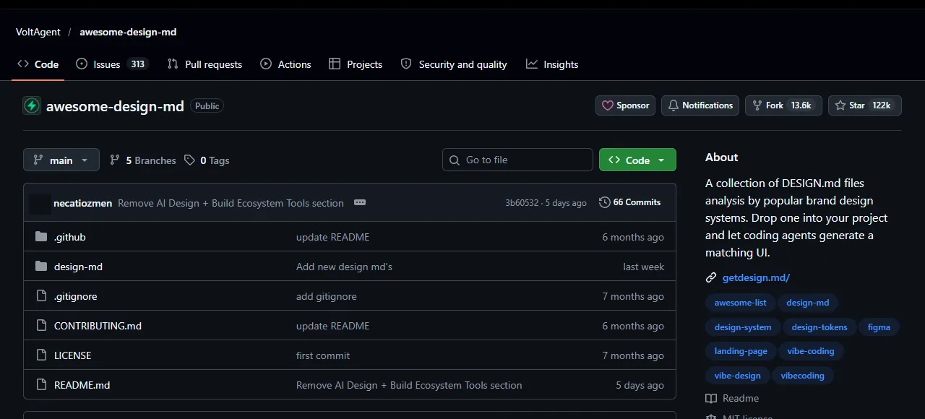This screenshot has height=419, width=925.
Task: Open commit hash 3b60532
Action: pos(522,203)
